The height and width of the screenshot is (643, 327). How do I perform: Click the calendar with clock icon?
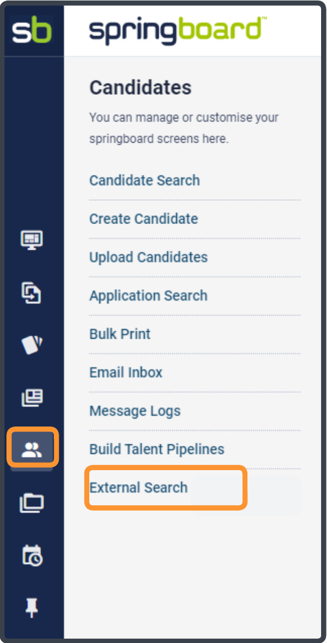[x=32, y=555]
